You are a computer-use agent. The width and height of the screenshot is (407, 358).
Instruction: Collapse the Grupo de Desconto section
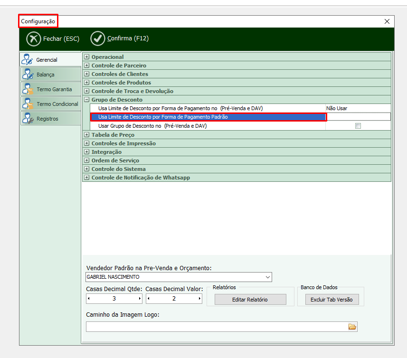coord(87,100)
